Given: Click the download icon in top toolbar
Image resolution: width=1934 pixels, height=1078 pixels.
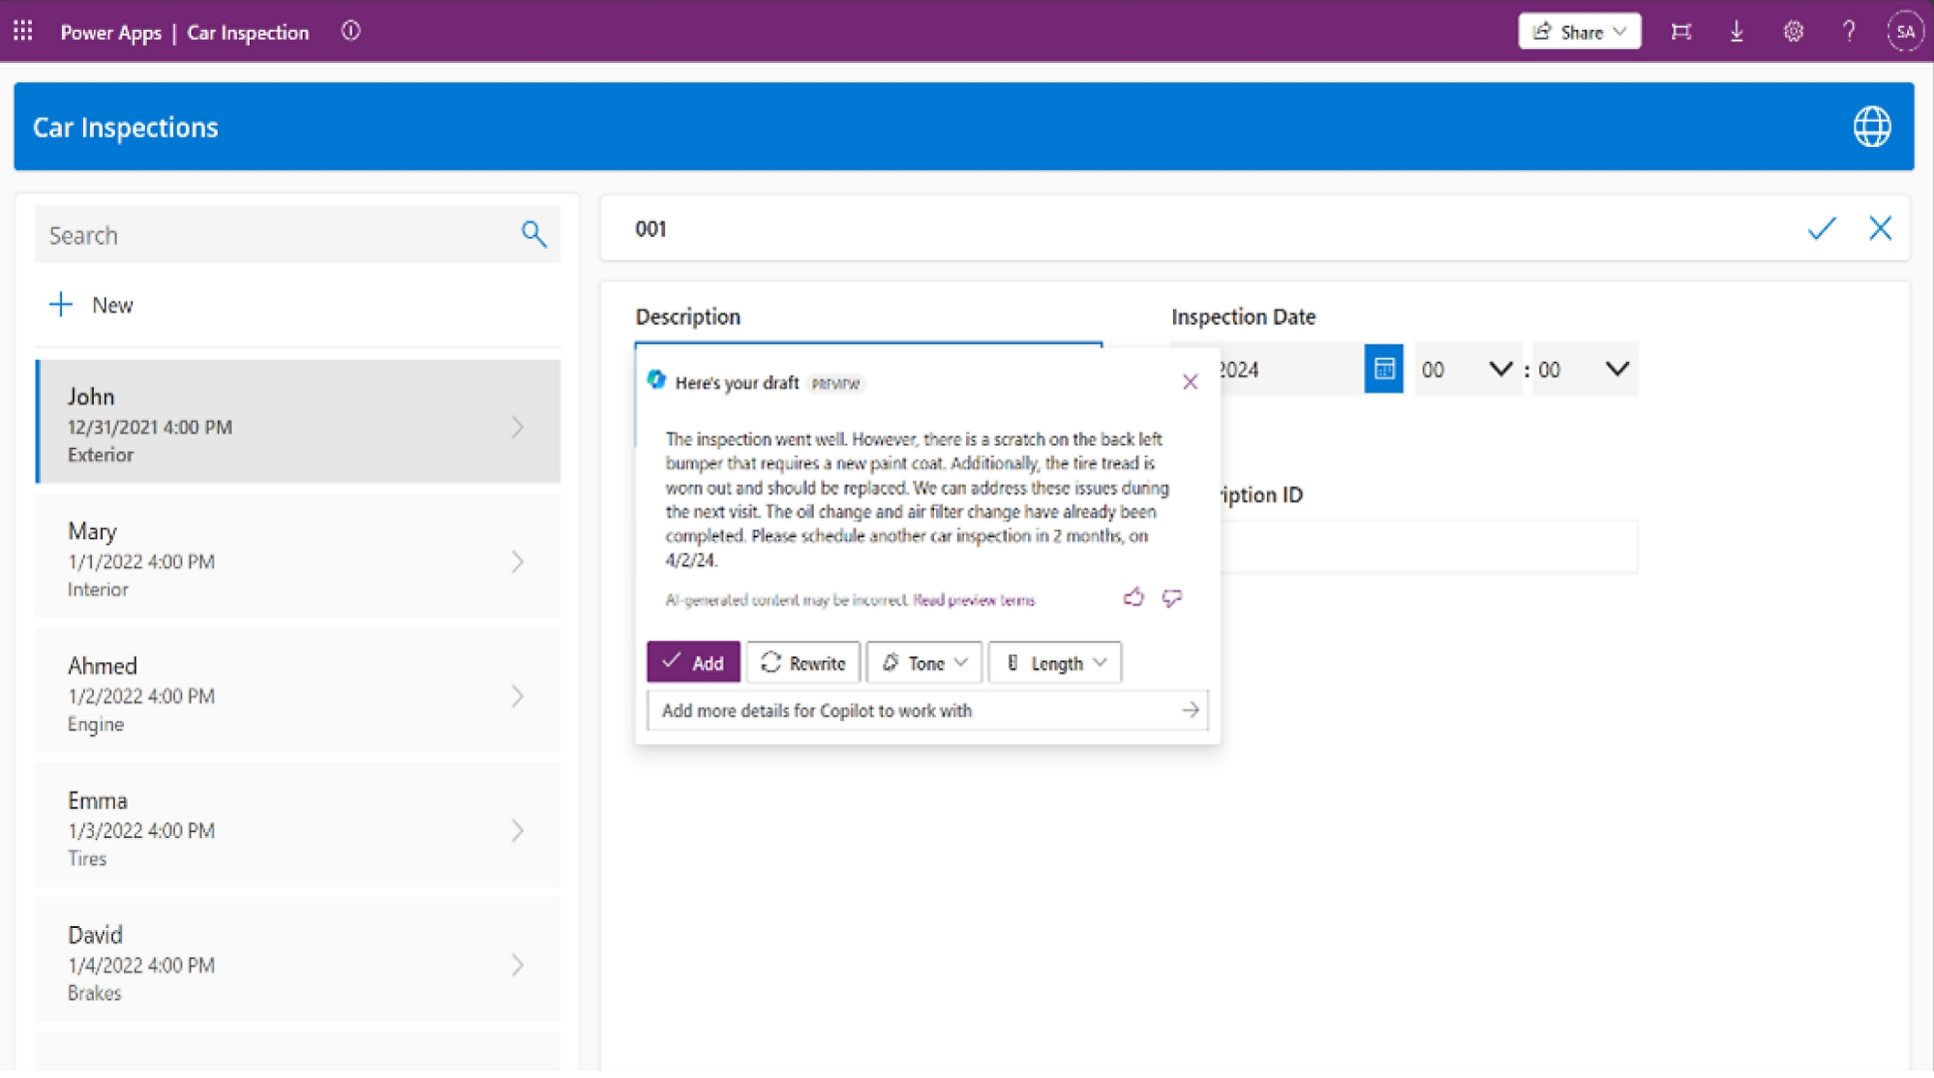Looking at the screenshot, I should pos(1738,32).
